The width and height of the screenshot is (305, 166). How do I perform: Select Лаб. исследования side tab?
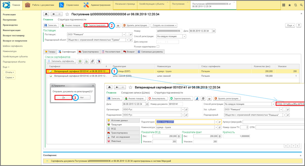click(123, 137)
